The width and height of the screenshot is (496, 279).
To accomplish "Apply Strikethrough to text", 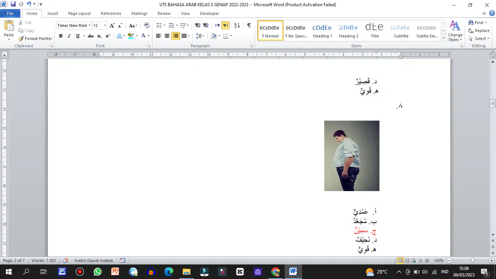I will pyautogui.click(x=91, y=36).
